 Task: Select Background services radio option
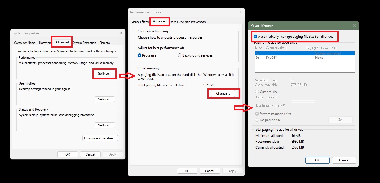click(180, 55)
